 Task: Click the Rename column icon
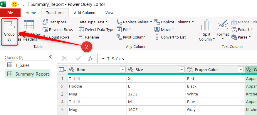[81, 37]
